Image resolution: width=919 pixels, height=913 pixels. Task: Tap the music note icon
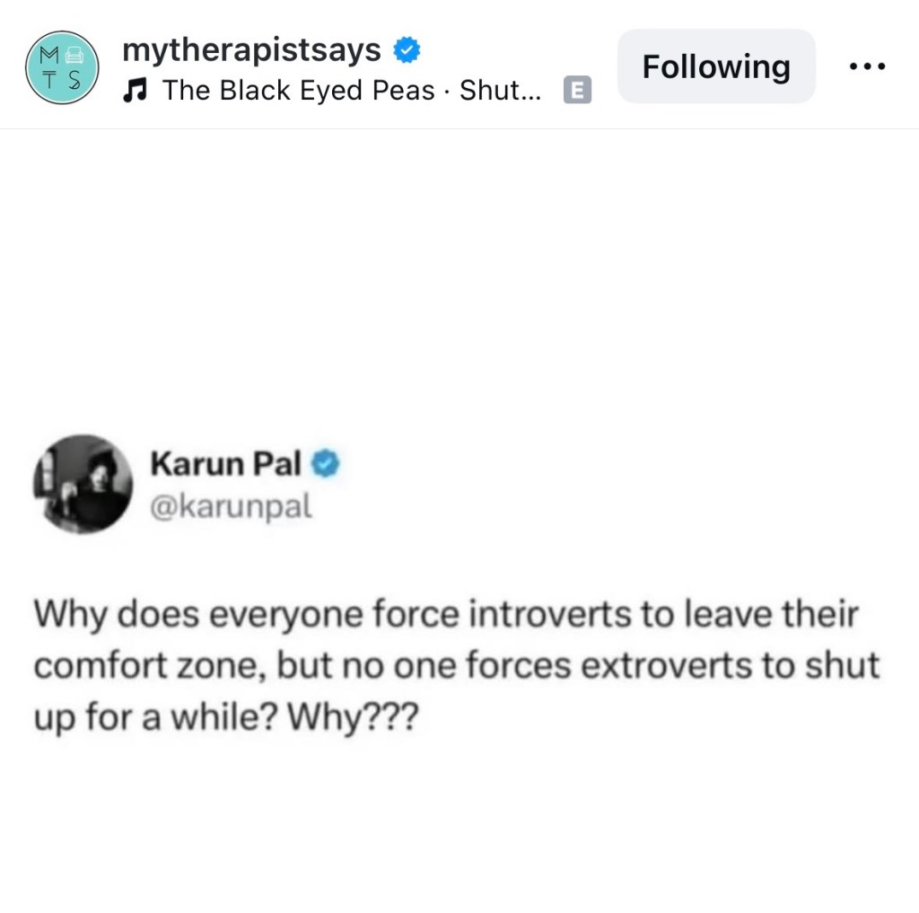click(135, 91)
